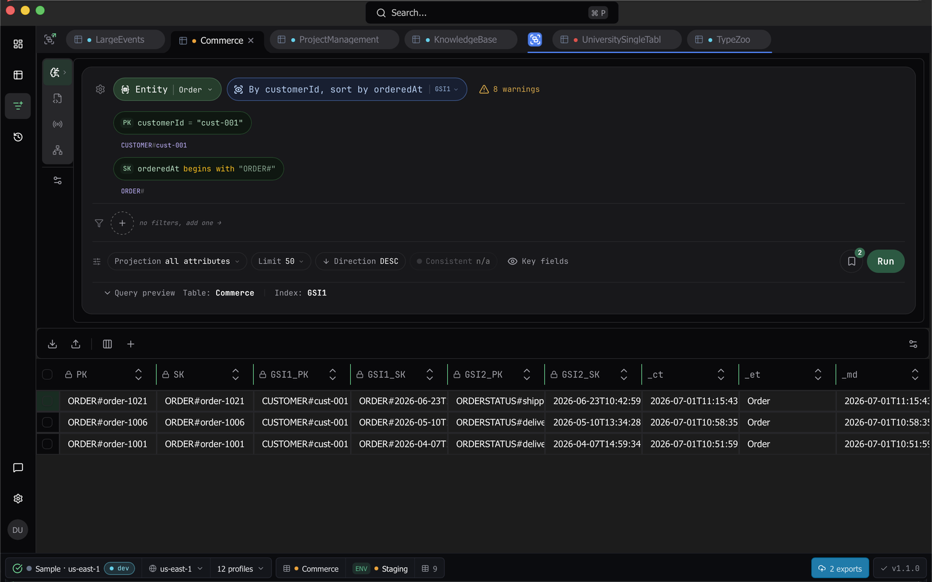
Task: Expand the Query preview section
Action: coord(139,293)
